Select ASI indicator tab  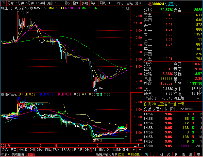click(x=95, y=150)
